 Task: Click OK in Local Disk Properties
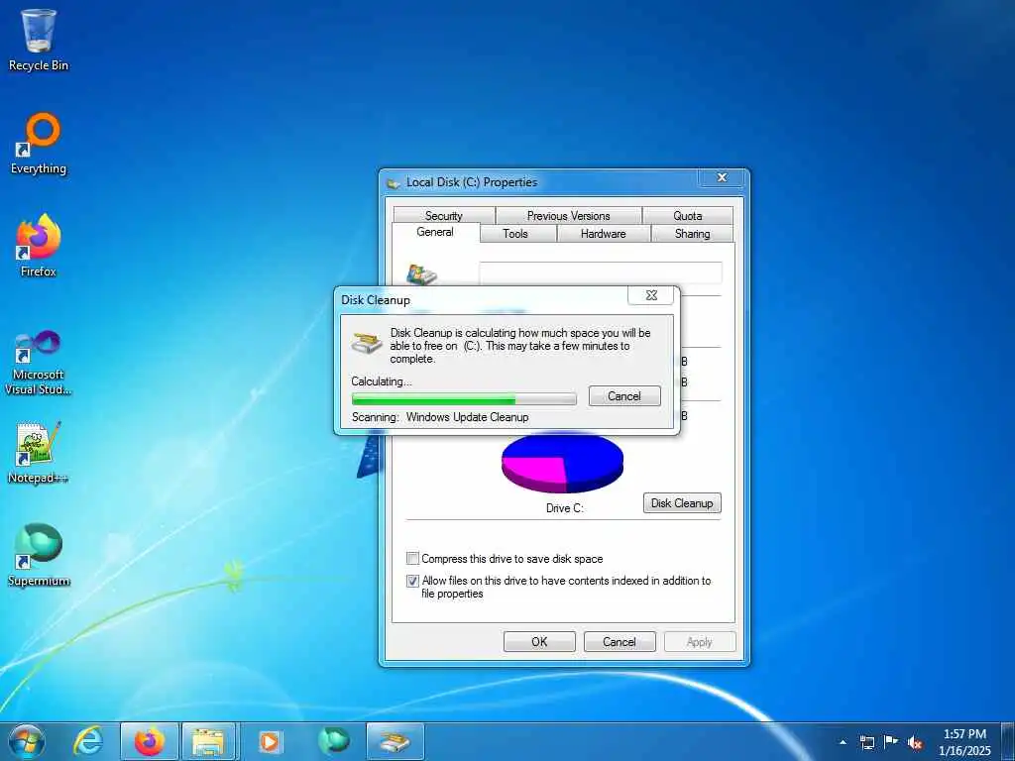[x=539, y=642]
